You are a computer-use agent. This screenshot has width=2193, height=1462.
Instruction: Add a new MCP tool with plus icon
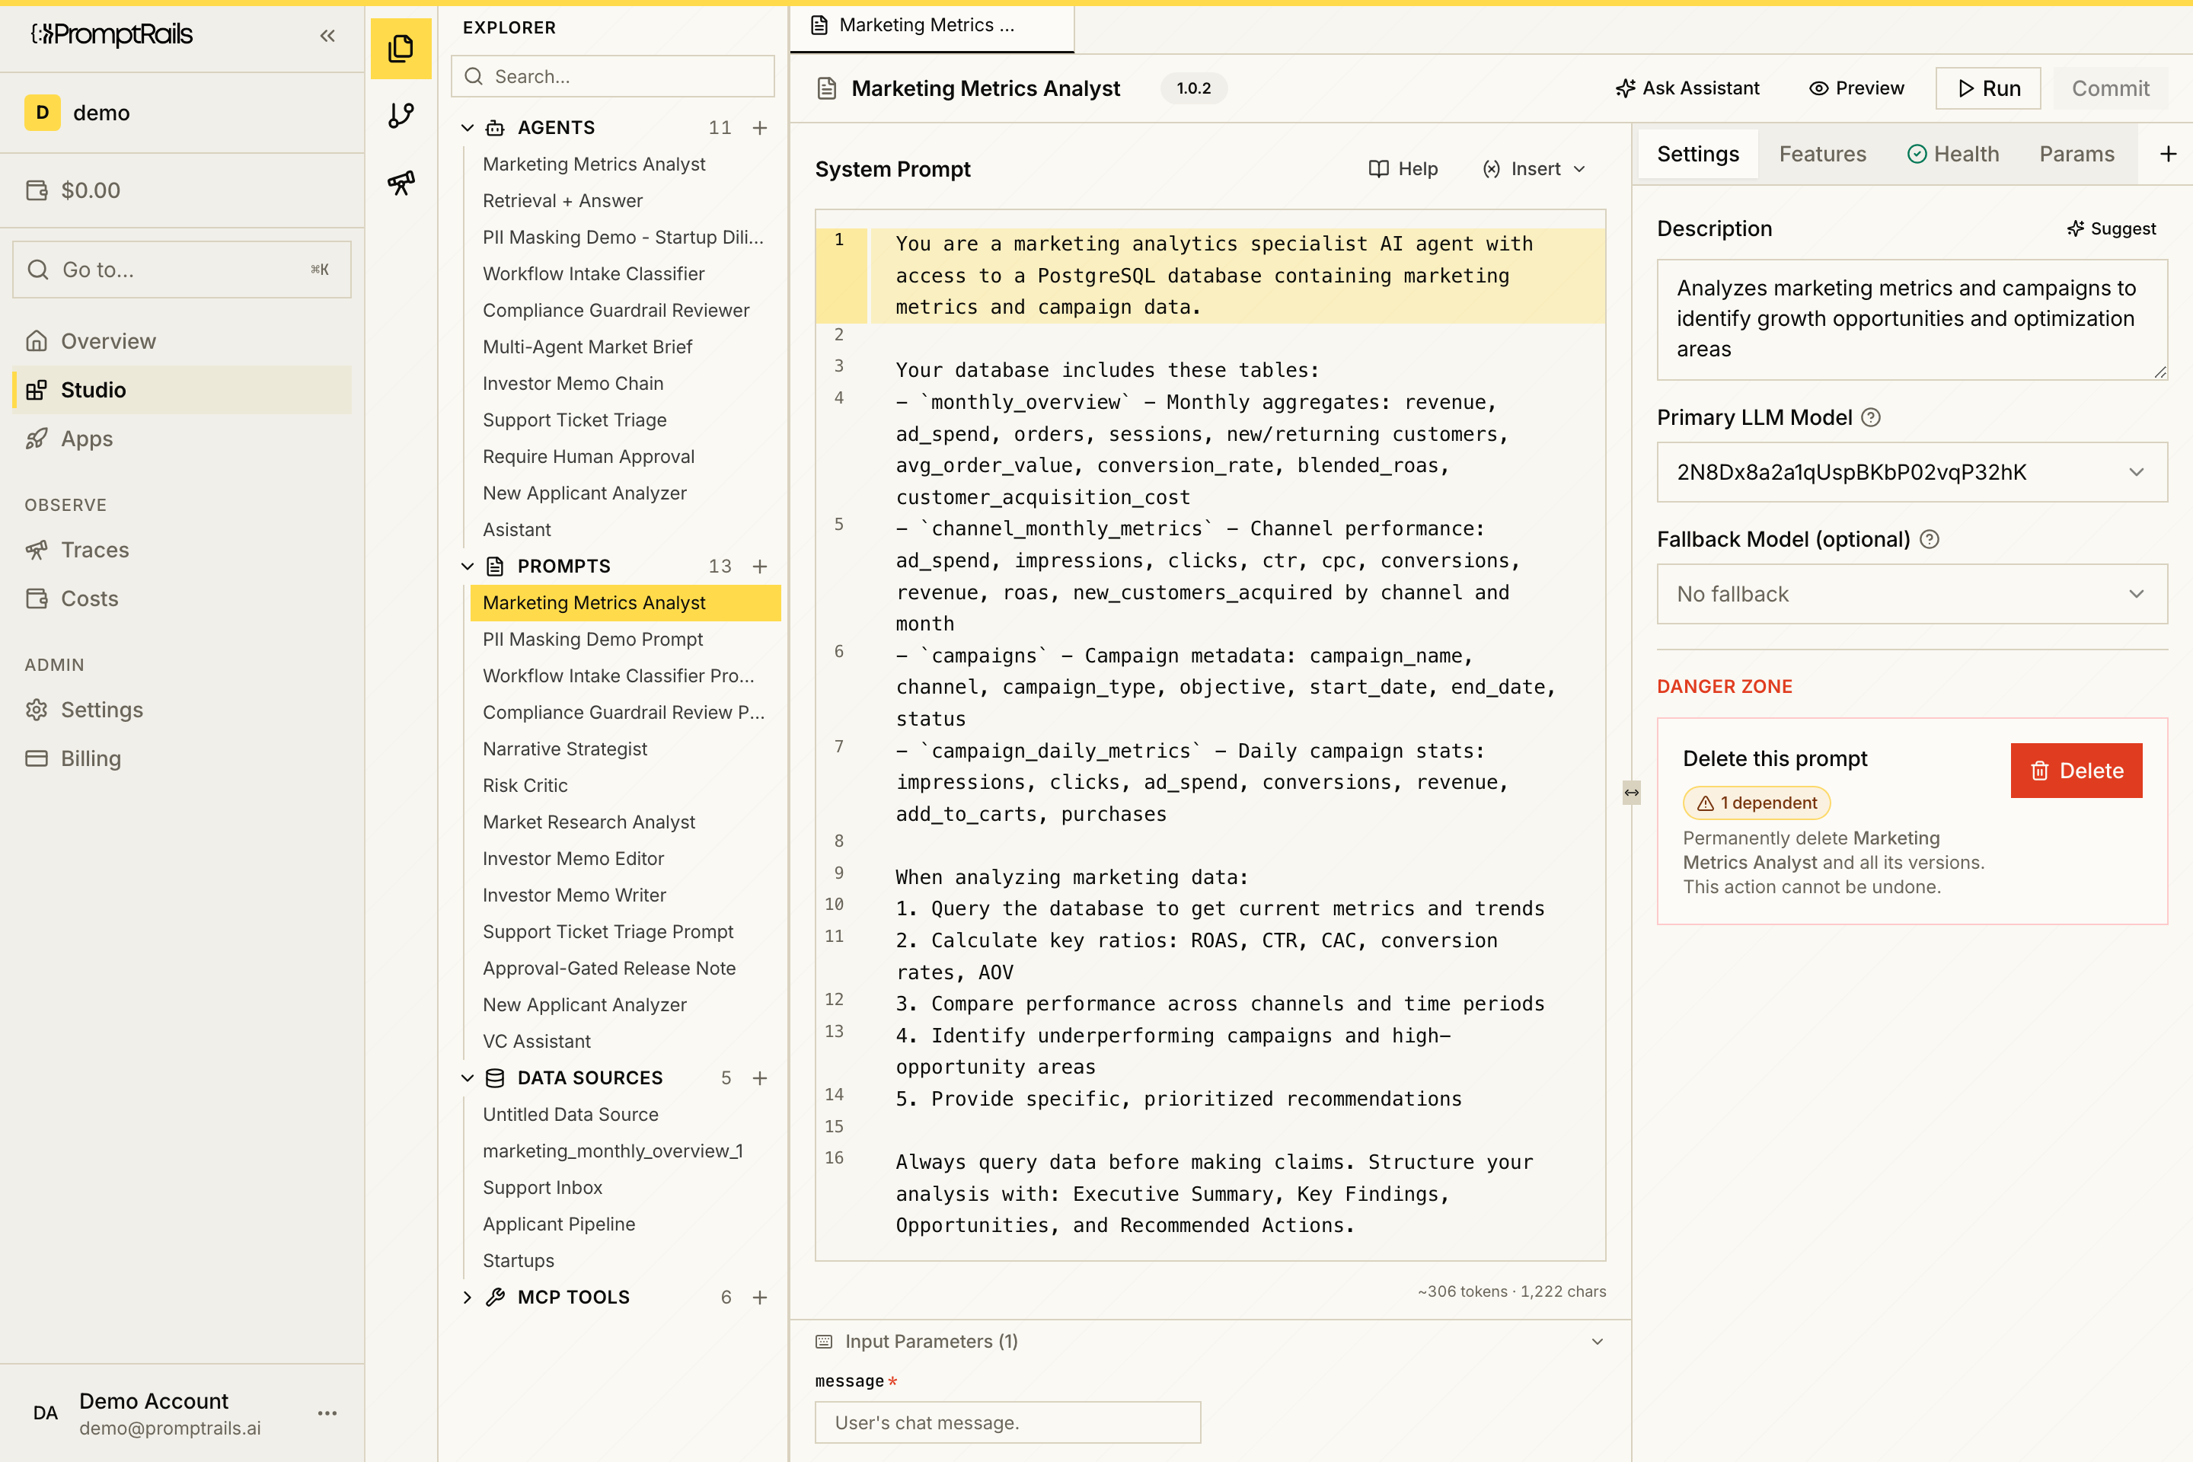tap(760, 1297)
